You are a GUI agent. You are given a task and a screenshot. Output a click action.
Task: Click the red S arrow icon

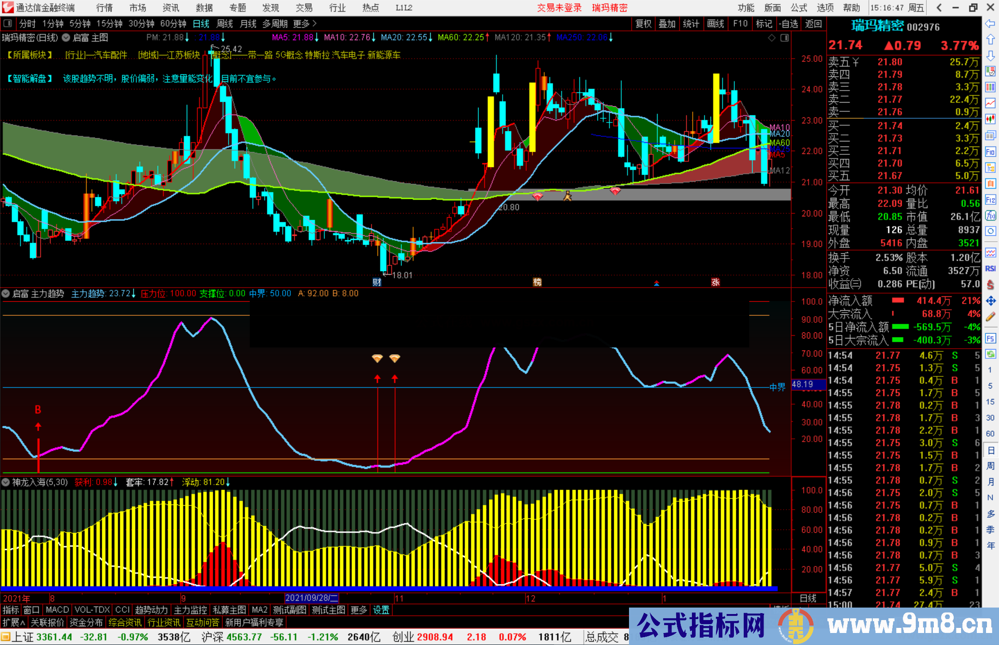tap(990, 285)
